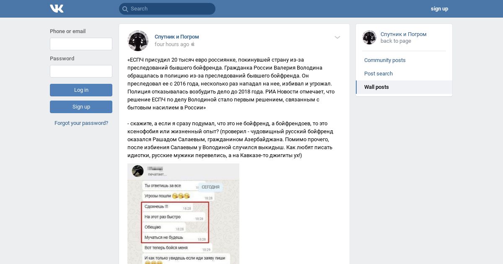Click the Apple device icon beside timestamp
This screenshot has width=503, height=264.
point(193,44)
